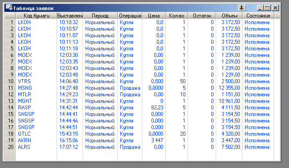Click the Состояние column header
This screenshot has width=289, height=168.
(258, 16)
